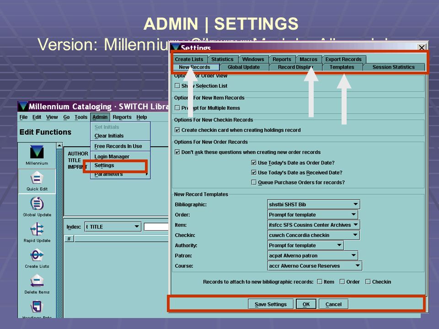439x329 pixels.
Task: Open the Help menu
Action: click(x=142, y=117)
